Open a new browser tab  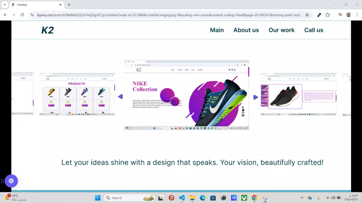(69, 5)
